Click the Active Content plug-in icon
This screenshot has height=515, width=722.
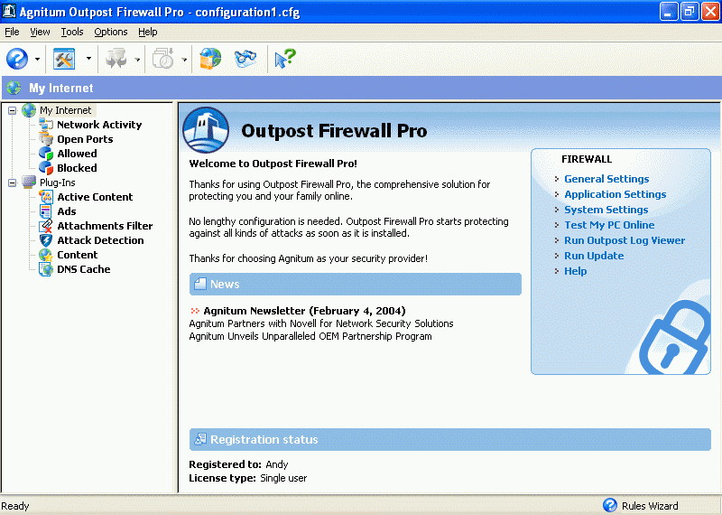[46, 197]
